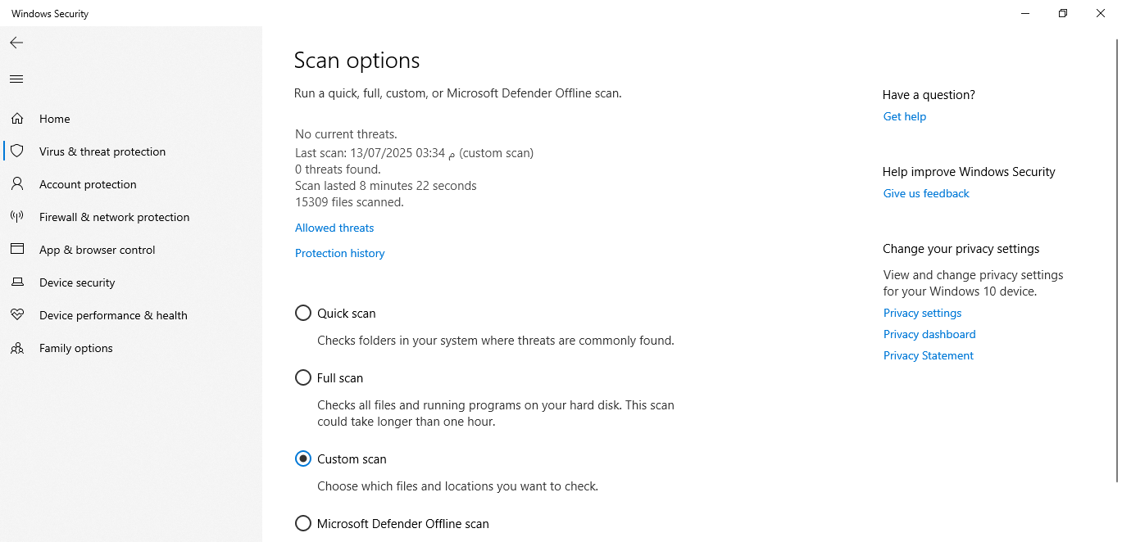Open the Allowed threats link
The image size is (1122, 542).
[x=334, y=228]
